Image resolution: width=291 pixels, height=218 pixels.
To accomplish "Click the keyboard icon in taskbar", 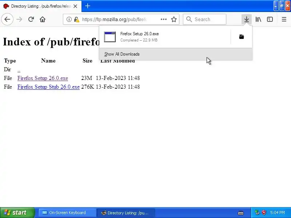I will [241, 213].
